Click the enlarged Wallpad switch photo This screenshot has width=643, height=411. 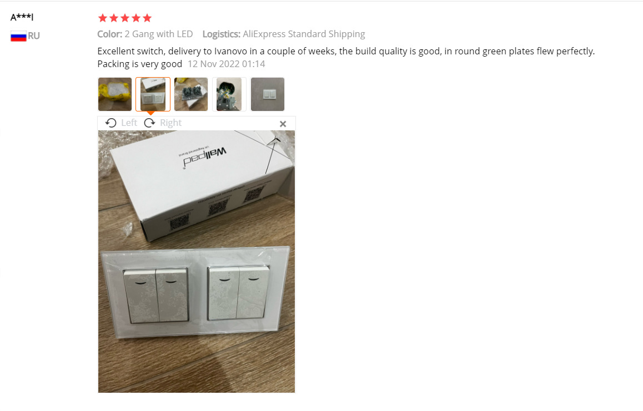point(197,261)
